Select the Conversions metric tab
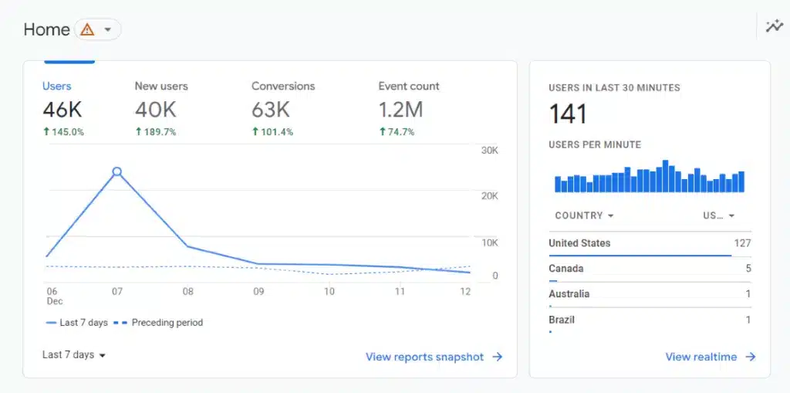Screen dimensions: 790x393 tap(282, 108)
